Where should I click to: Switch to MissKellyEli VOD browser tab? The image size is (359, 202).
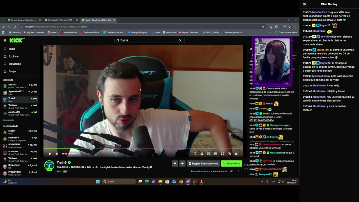click(61, 20)
